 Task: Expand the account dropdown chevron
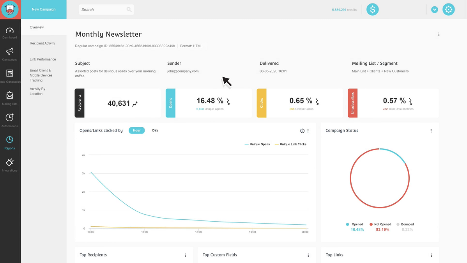(435, 9)
